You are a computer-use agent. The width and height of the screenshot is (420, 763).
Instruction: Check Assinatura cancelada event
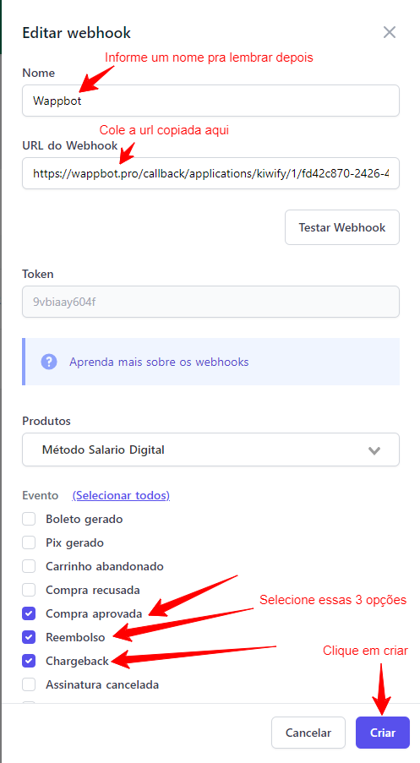tap(29, 684)
